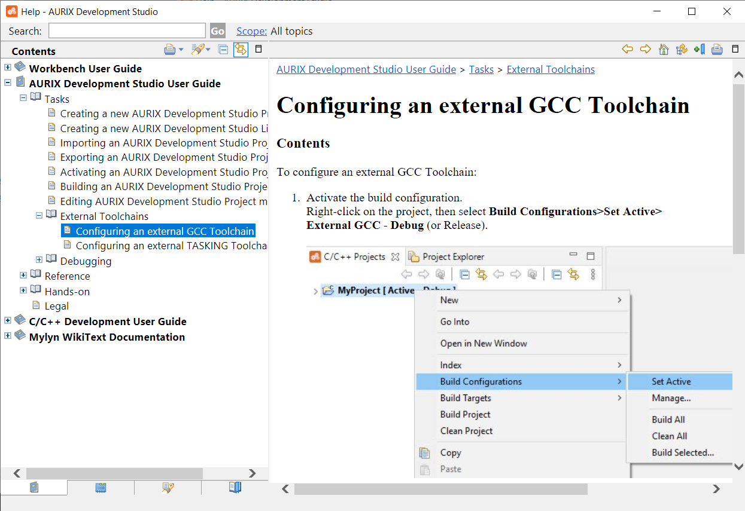Expand the Debugging tree node
The width and height of the screenshot is (745, 511).
pos(39,260)
